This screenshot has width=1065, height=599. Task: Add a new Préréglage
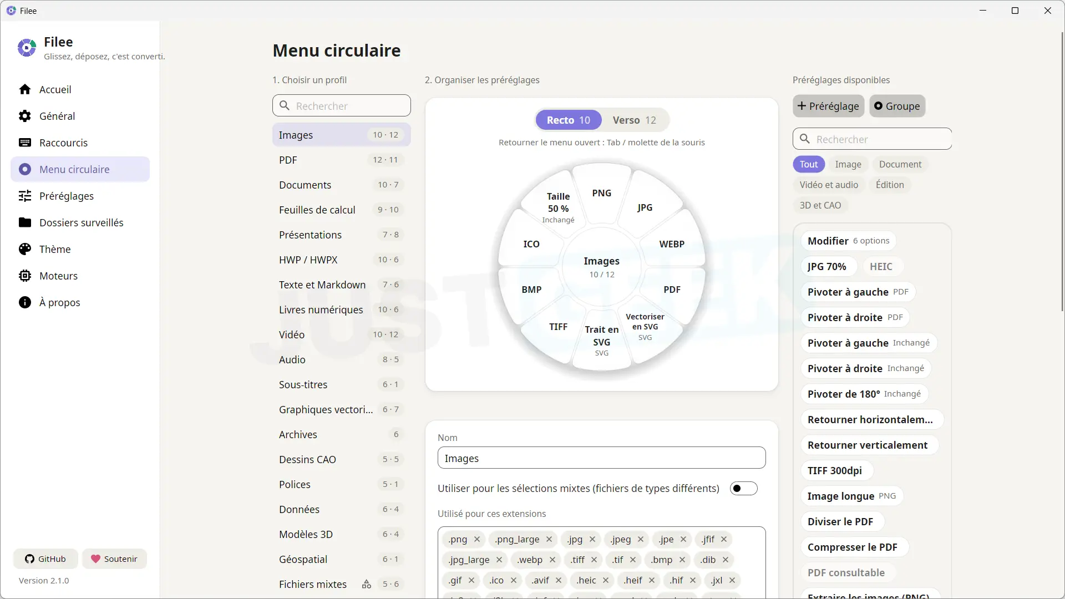[x=828, y=106]
